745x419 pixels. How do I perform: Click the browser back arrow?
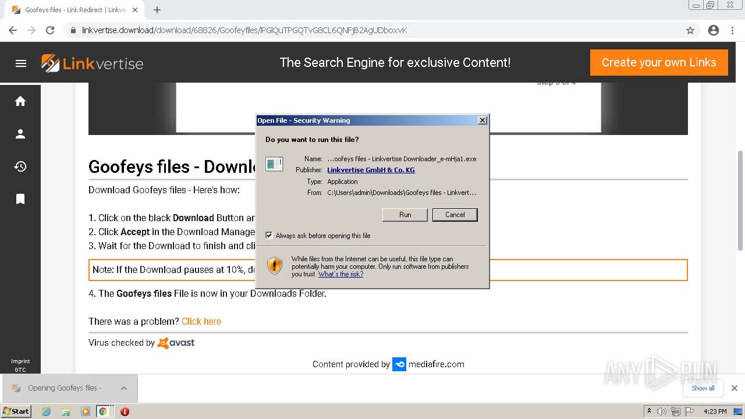[13, 30]
